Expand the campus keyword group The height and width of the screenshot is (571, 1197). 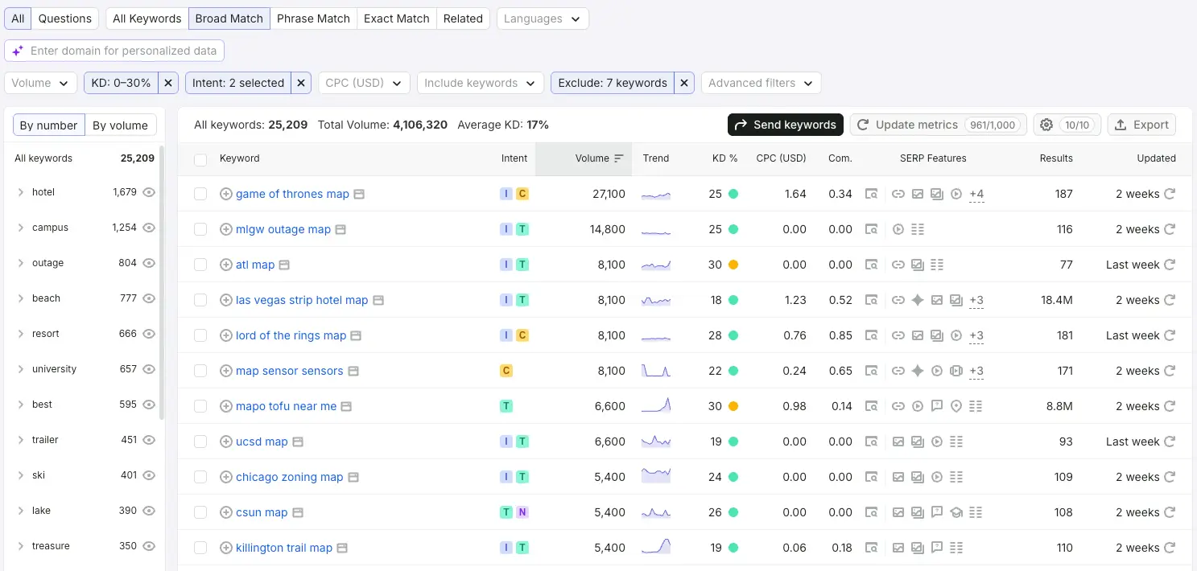tap(21, 228)
